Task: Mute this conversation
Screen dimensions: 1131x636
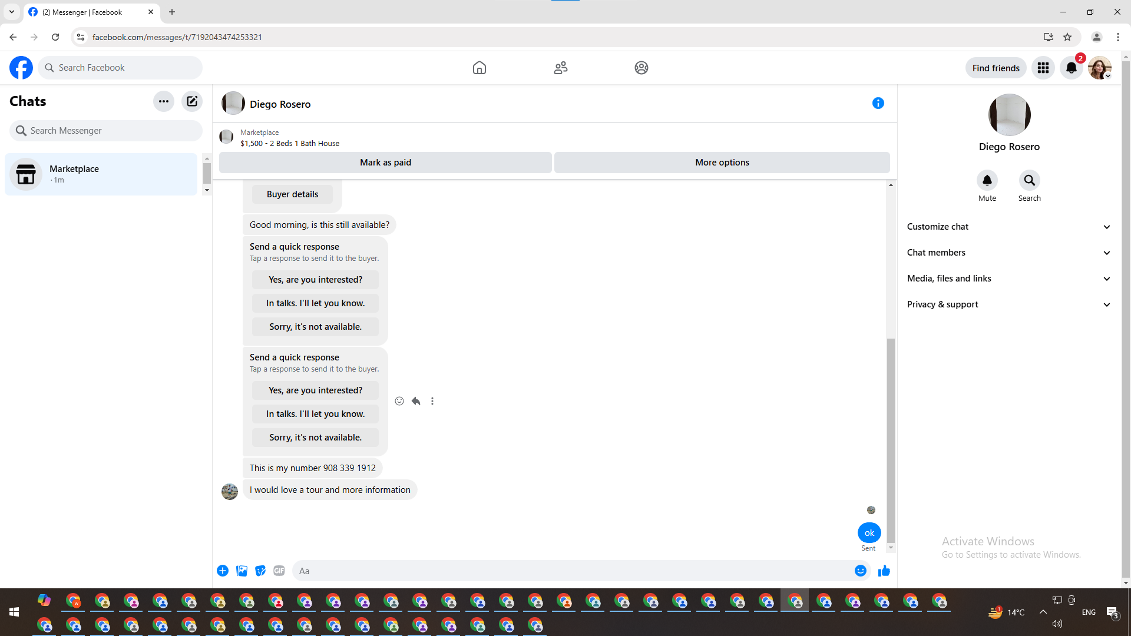Action: click(x=987, y=180)
